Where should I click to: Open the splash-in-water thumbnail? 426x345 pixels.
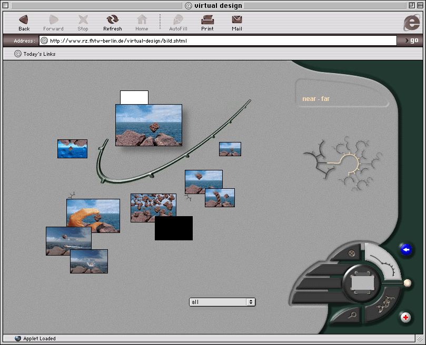pos(89,261)
